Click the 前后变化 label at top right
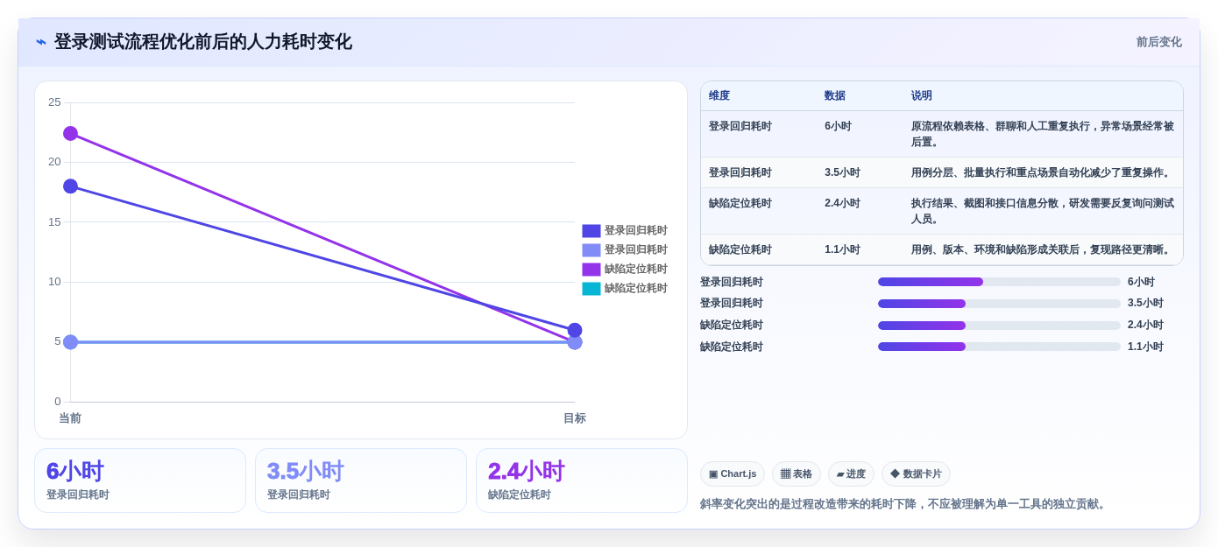 1158,42
